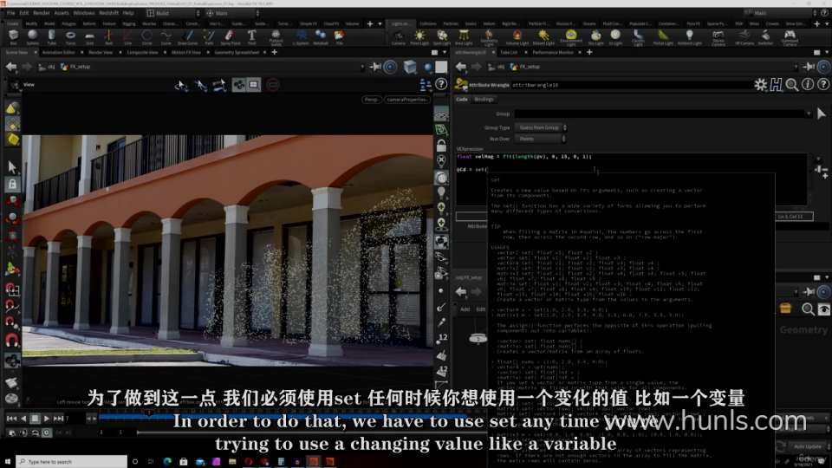The height and width of the screenshot is (468, 832).
Task: Toggle viewport lock camera icon
Action: (x=441, y=146)
